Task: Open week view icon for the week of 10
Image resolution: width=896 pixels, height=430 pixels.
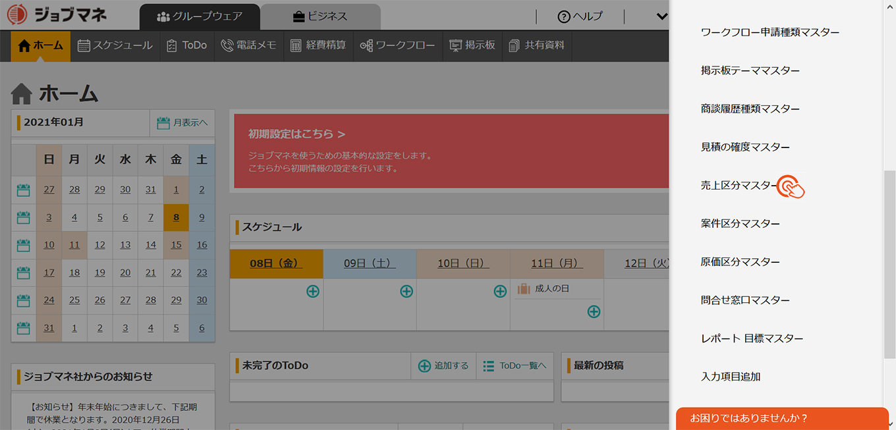Action: click(x=24, y=245)
